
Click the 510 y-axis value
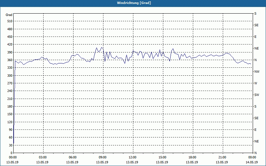pos(10,21)
